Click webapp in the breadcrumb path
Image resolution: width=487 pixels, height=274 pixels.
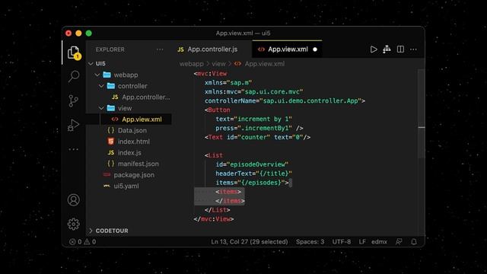pos(191,64)
